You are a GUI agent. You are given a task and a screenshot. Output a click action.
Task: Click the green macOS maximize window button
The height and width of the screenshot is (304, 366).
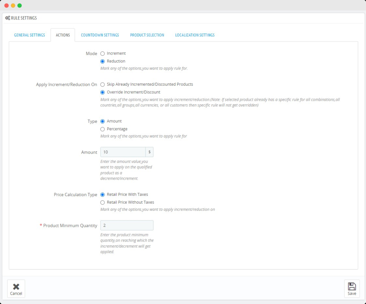[x=20, y=5]
